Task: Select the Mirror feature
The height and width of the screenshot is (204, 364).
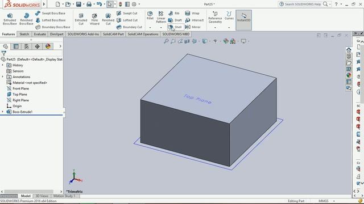Action: [193, 27]
